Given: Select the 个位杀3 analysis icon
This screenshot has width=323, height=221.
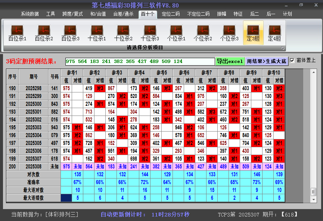Looking at the screenshot, I should 229,33.
